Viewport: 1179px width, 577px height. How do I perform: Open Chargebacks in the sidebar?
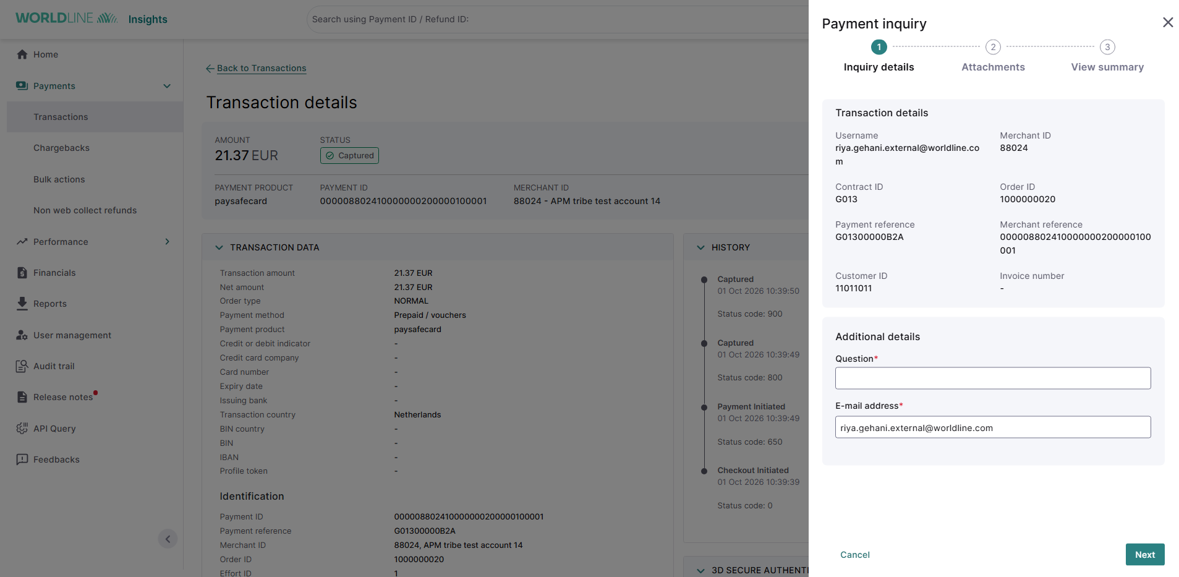61,148
